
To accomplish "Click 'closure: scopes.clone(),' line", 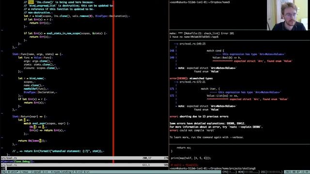I will 41,68.
